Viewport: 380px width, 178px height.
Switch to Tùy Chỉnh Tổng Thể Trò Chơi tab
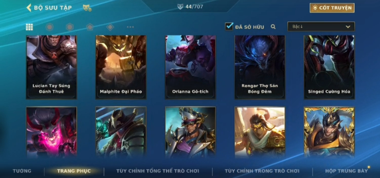click(158, 171)
